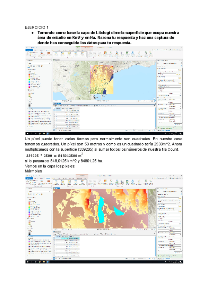This screenshot has width=208, height=295.
Task: Click the large cyan polygon on the lower map
Action: click(x=101, y=209)
